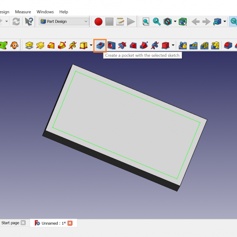The image size is (237, 237).
Task: Click the Refresh recompute icon
Action: tap(16, 22)
